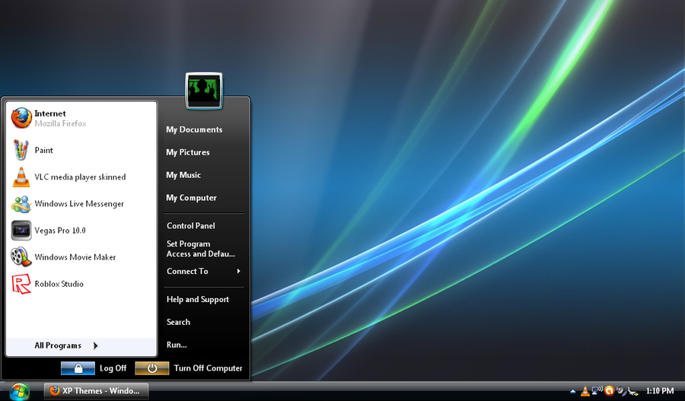
Task: Click the Vegas Pro 10.0 icon
Action: (x=21, y=231)
